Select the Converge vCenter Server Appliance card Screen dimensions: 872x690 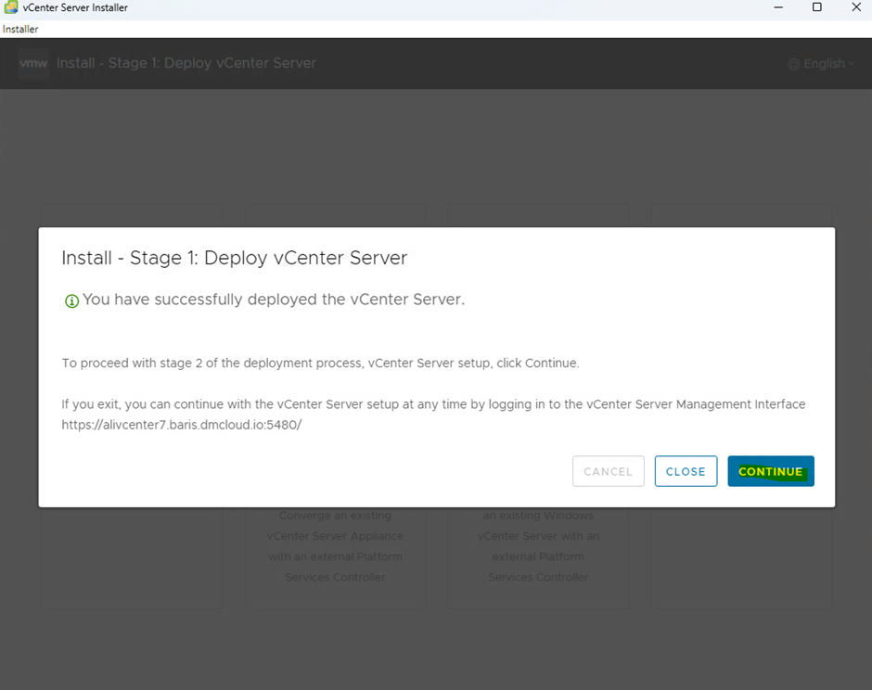tap(335, 546)
